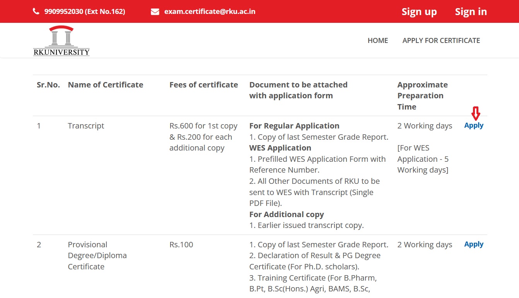
Task: Select the Transcript certificate name cell
Action: click(86, 126)
